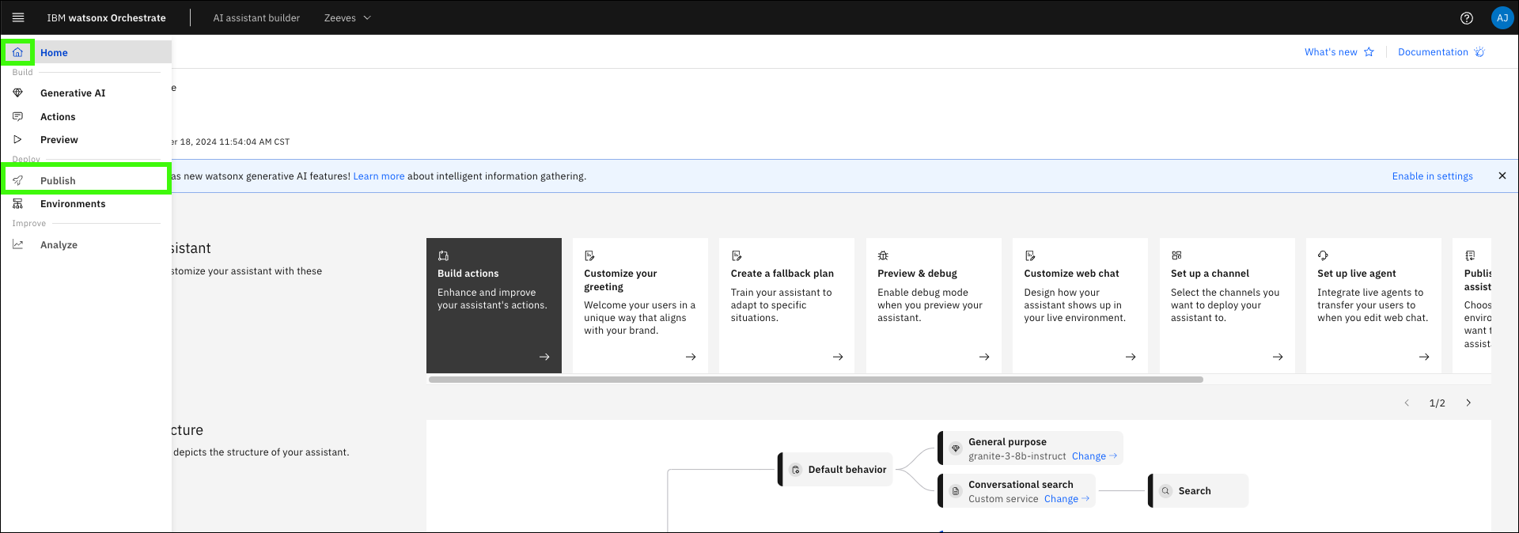Open the hamburger navigation menu

(x=18, y=17)
